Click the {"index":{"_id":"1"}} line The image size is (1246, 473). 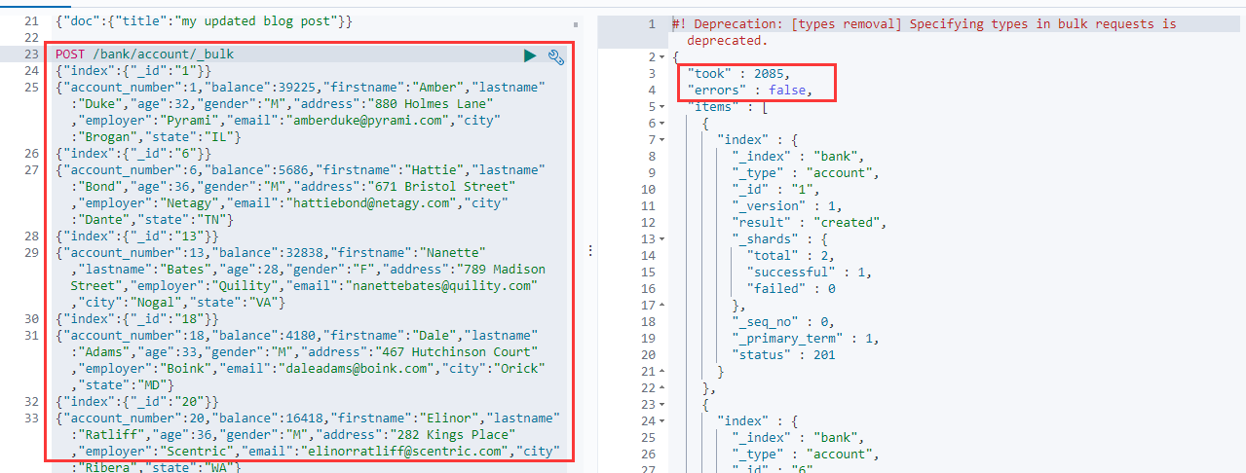(x=133, y=71)
